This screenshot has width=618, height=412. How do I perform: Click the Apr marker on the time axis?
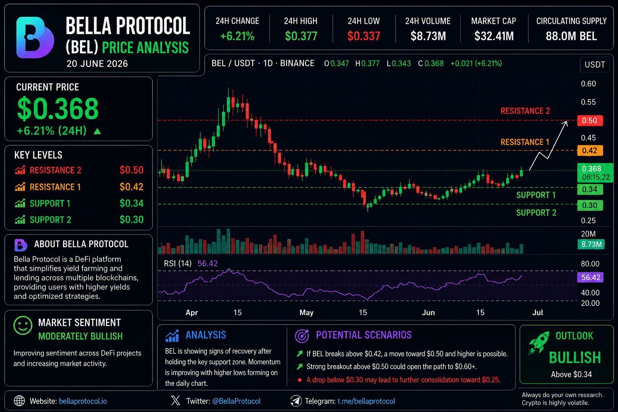[x=192, y=313]
